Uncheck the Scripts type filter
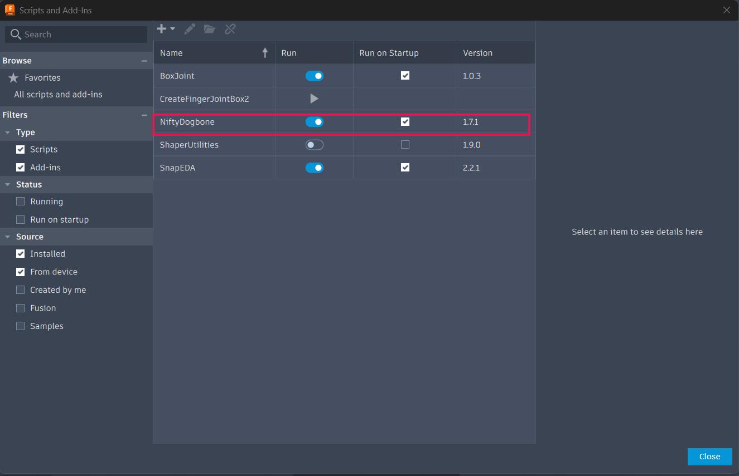This screenshot has width=739, height=476. coord(21,149)
